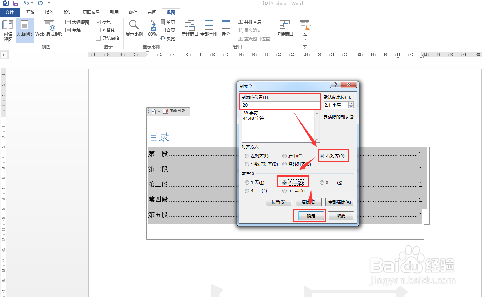Expand the 切换窗口 switch windows dropdown
482x297 pixels.
click(285, 39)
